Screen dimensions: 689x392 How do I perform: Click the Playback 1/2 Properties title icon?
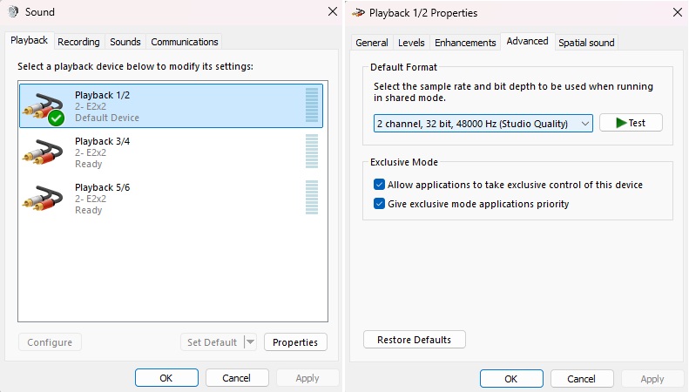tap(358, 13)
